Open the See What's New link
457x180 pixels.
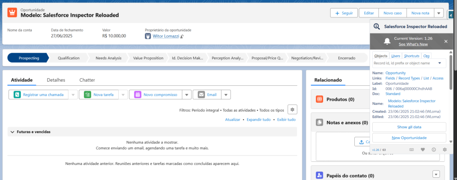(x=413, y=44)
